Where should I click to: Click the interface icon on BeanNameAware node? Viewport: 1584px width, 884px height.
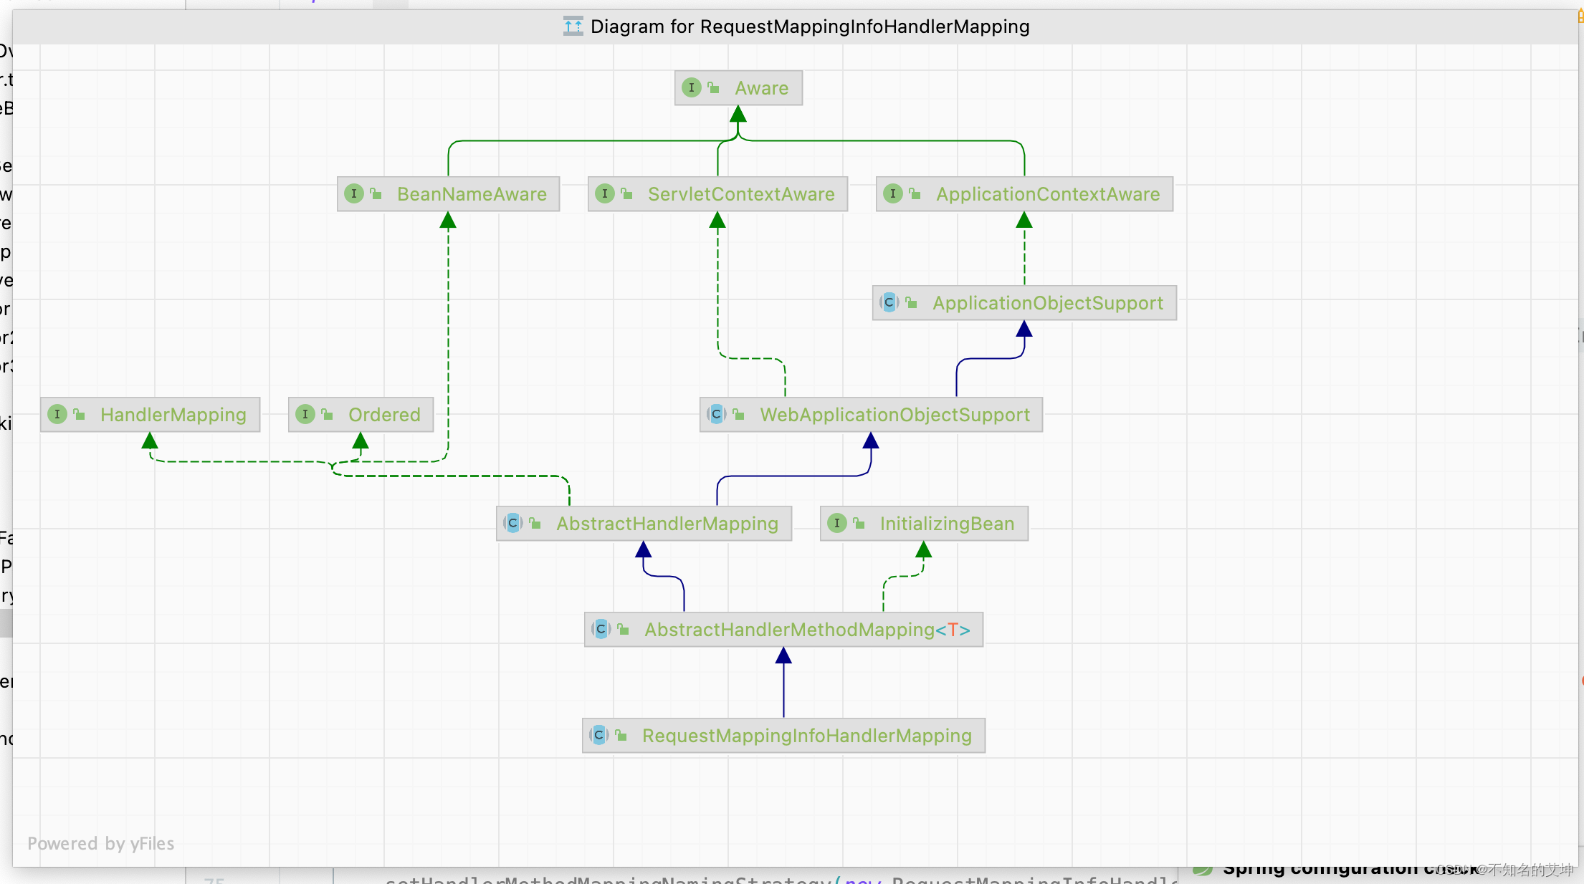click(354, 194)
